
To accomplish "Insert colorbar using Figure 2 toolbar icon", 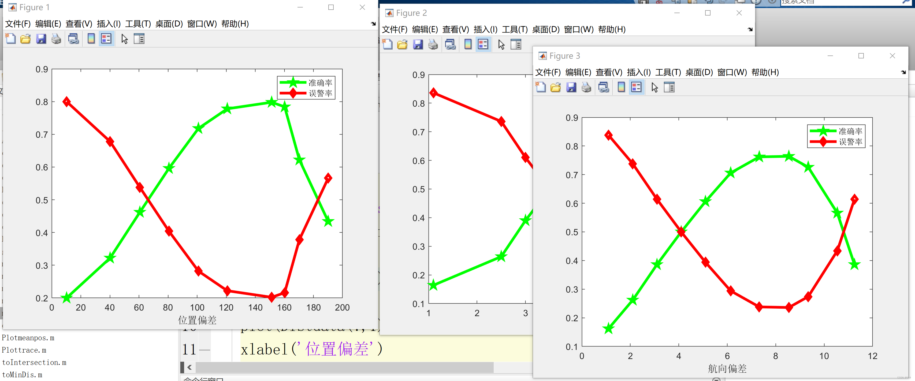I will click(x=468, y=44).
